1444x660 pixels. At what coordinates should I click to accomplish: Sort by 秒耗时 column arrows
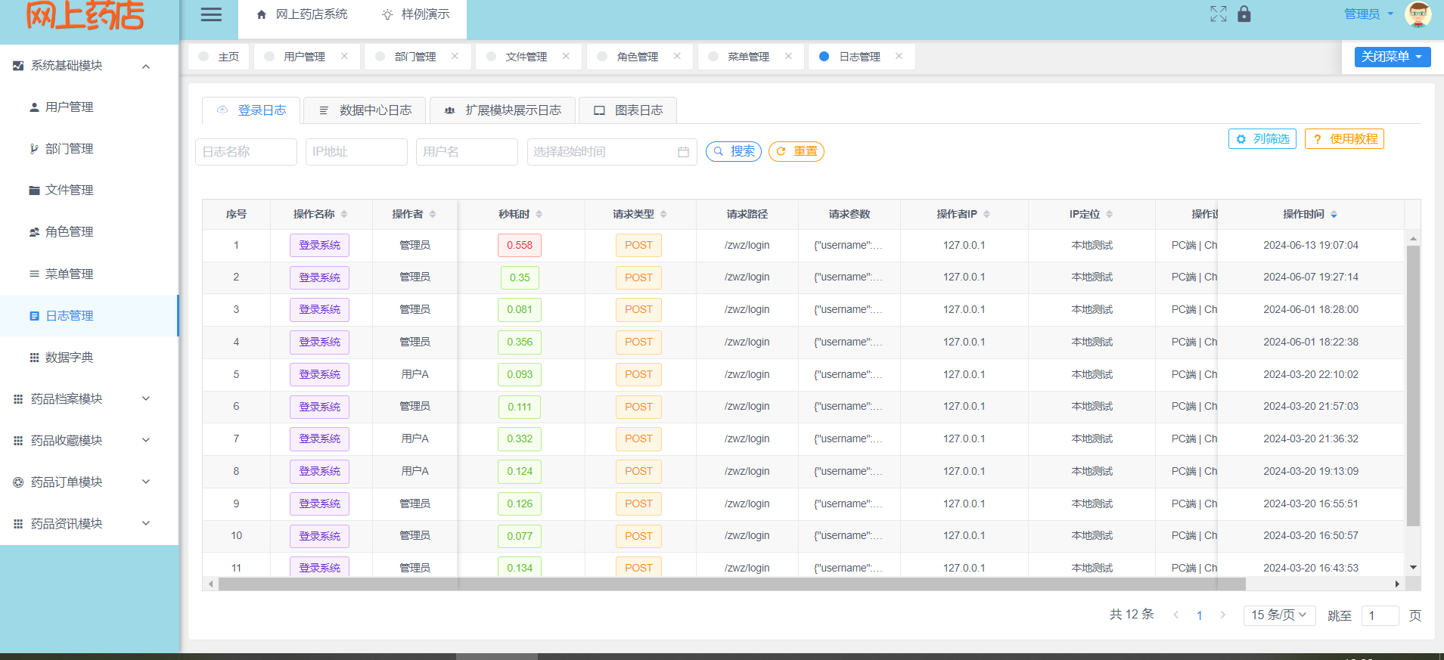pyautogui.click(x=539, y=214)
